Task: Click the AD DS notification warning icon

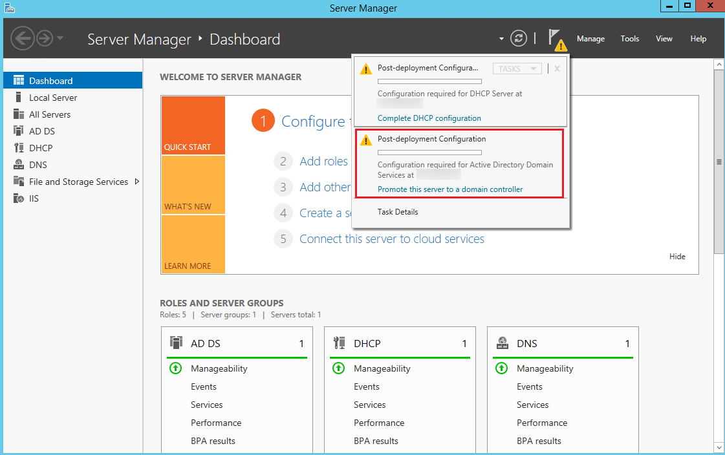Action: click(x=366, y=140)
